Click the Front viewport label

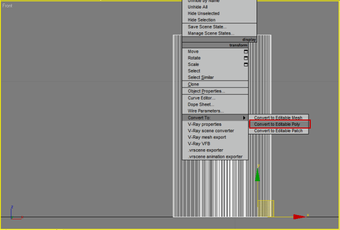(x=7, y=6)
